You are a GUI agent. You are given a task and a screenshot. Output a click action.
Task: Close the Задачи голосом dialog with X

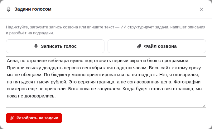(x=201, y=9)
